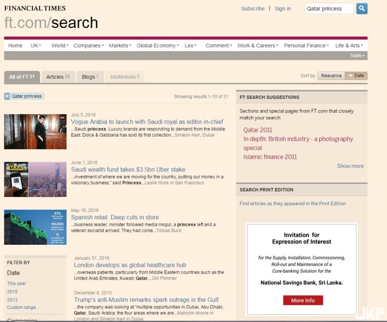Expand the Comment menu

219,45
